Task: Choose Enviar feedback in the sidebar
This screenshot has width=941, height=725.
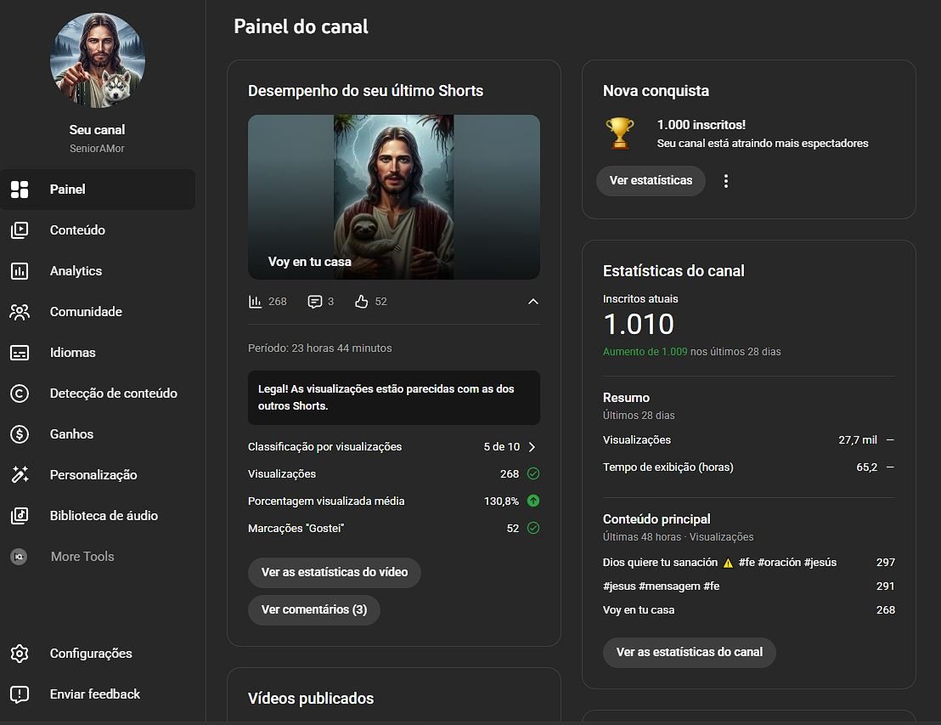Action: coord(97,694)
